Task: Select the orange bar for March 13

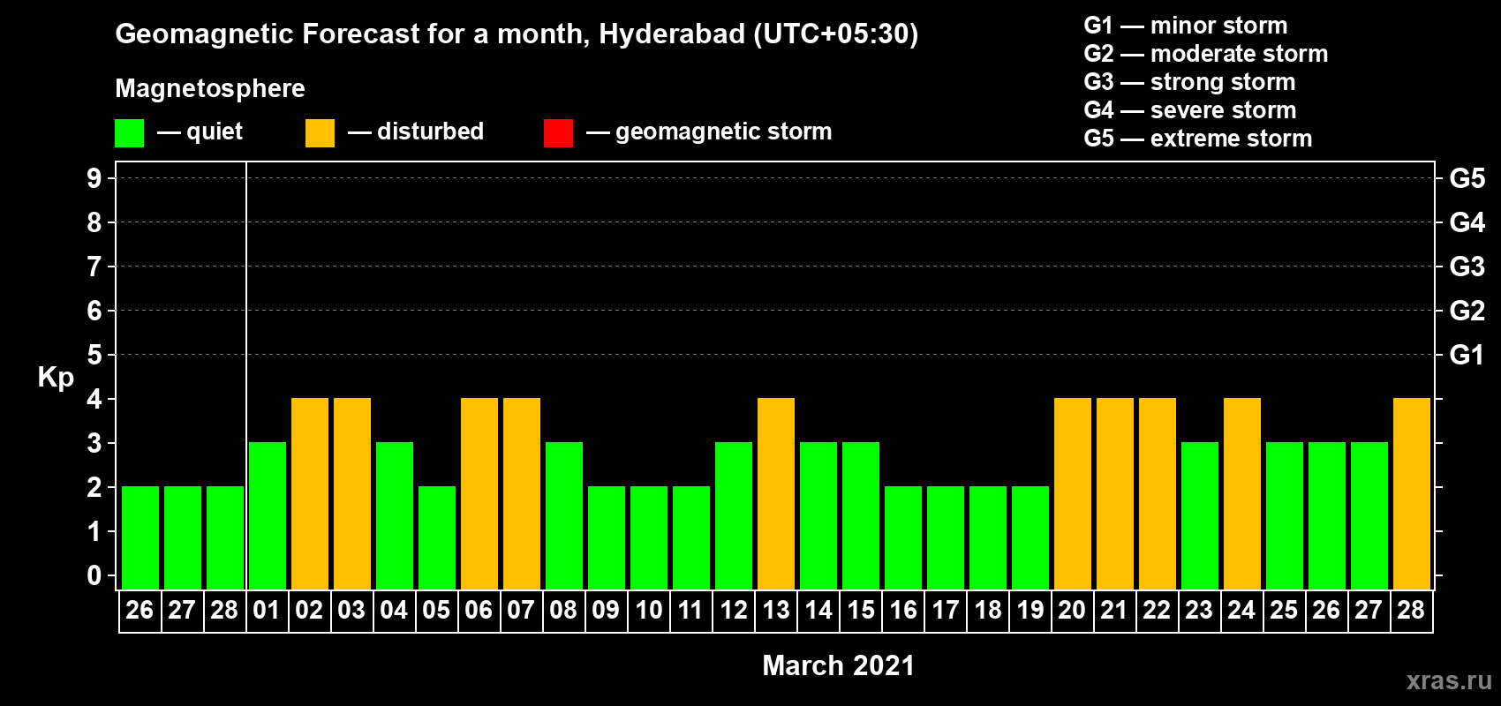Action: click(x=776, y=493)
